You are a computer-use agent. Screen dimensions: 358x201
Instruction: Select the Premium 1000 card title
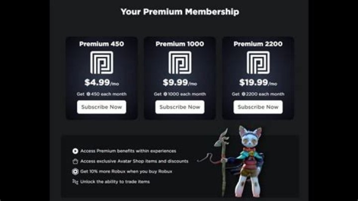point(179,44)
